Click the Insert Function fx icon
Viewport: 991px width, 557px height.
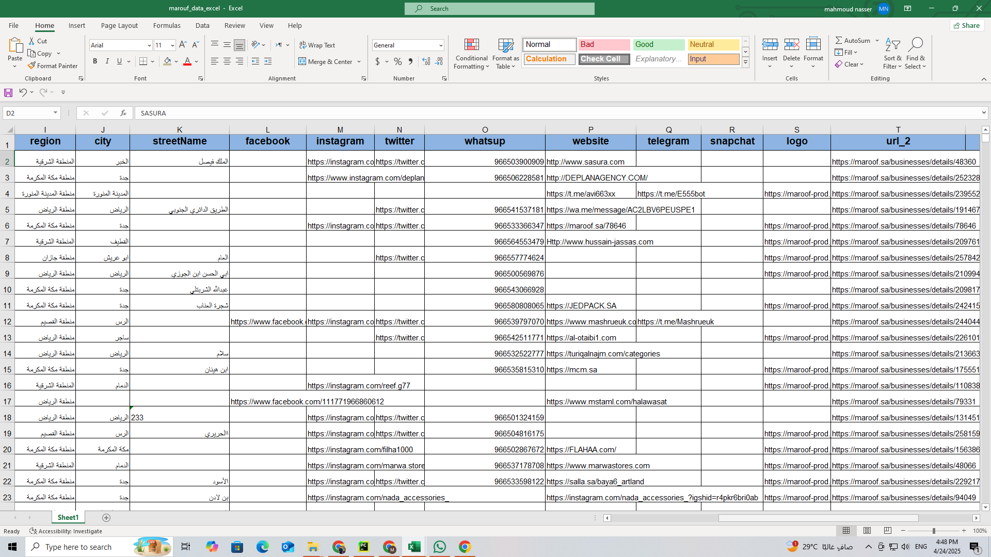[123, 113]
